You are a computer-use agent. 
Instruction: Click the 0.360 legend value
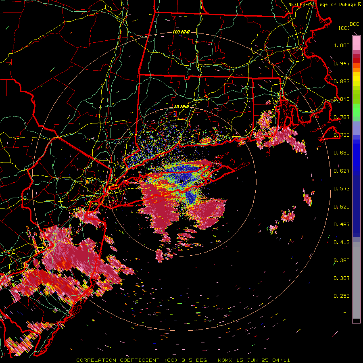coord(342,261)
